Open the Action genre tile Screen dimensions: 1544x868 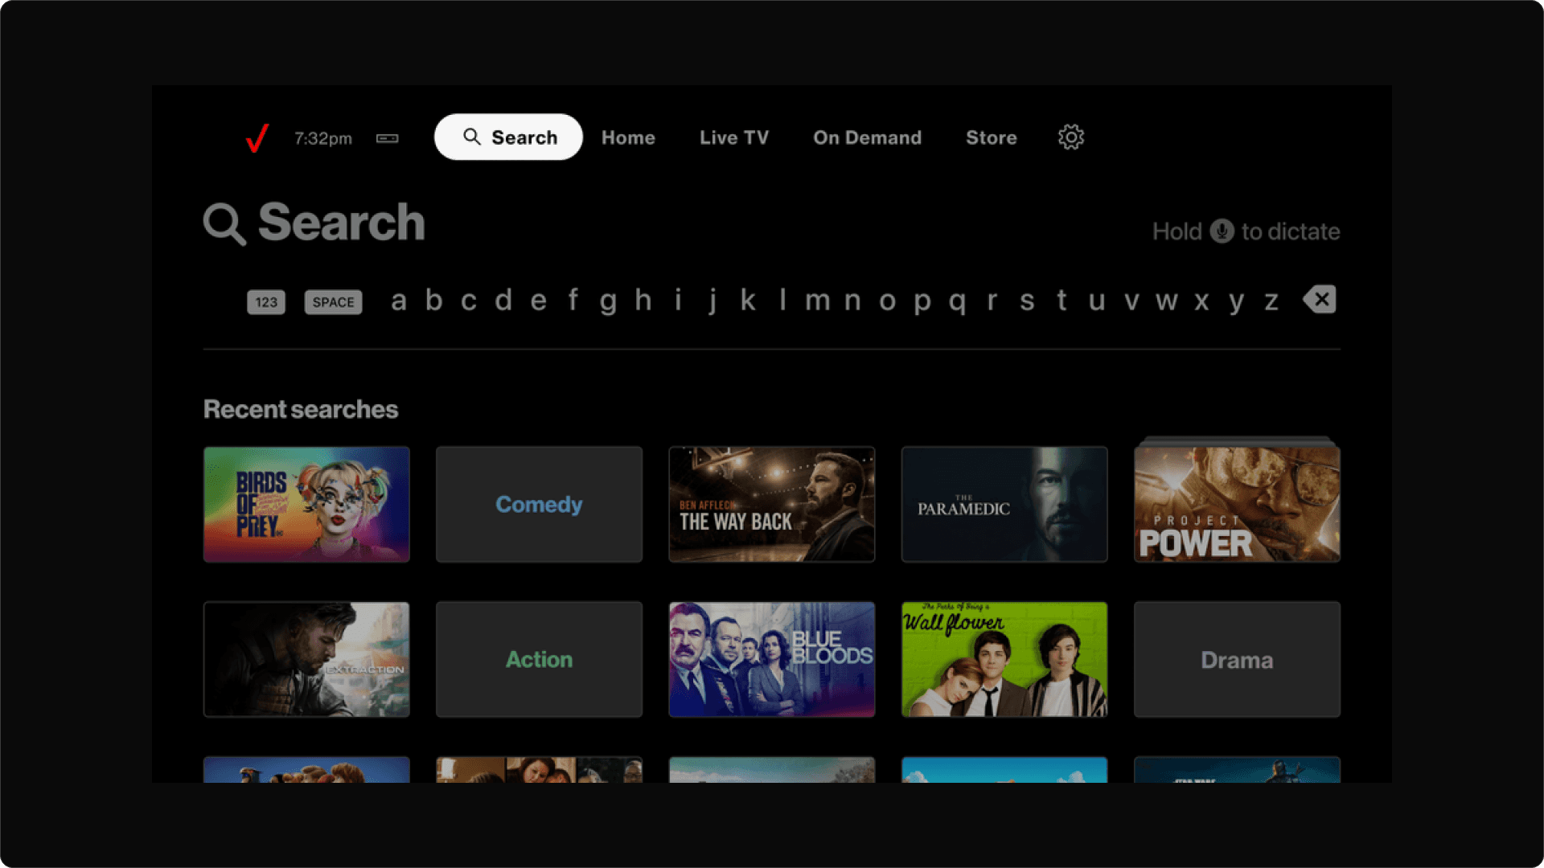[539, 660]
